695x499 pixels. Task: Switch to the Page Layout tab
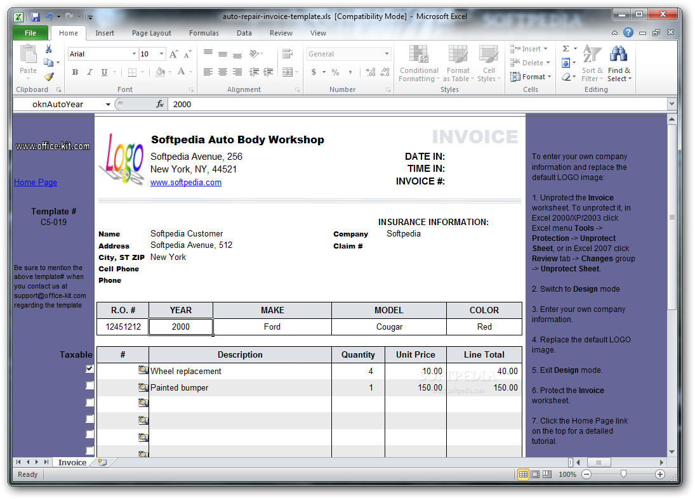(x=151, y=33)
